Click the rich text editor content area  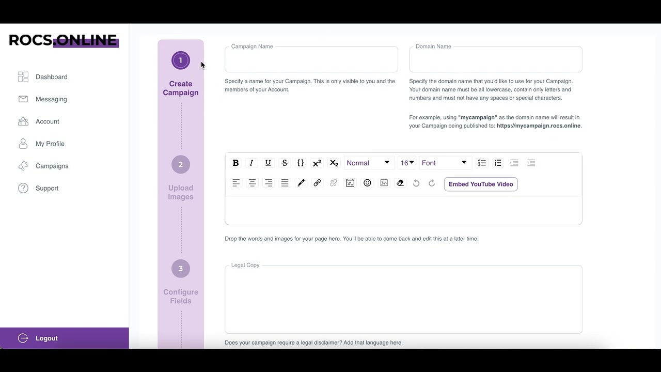pos(403,210)
